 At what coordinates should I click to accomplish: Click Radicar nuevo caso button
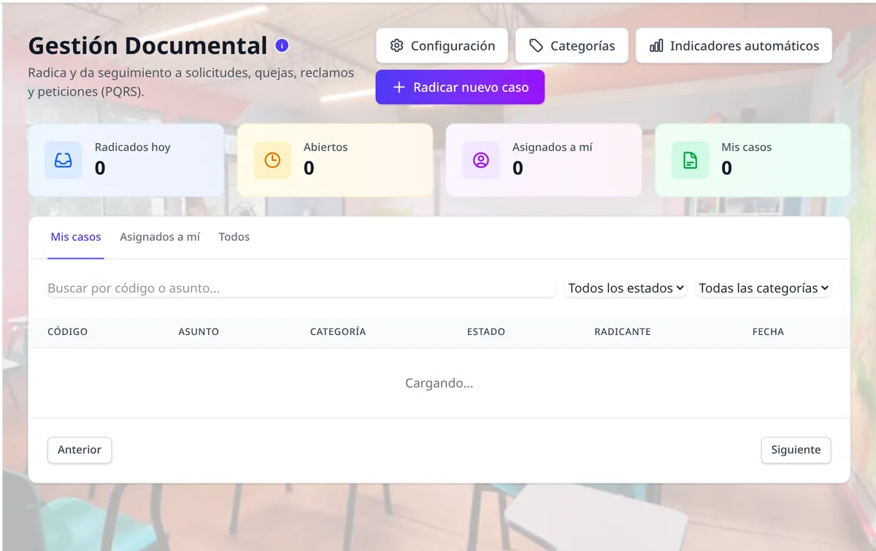[460, 87]
